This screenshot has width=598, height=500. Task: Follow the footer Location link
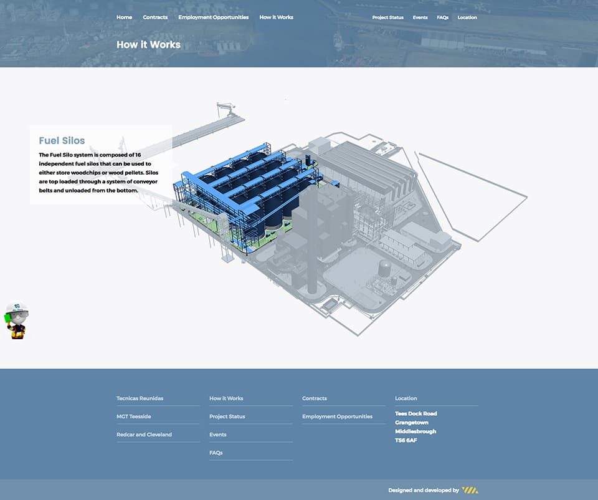point(406,398)
